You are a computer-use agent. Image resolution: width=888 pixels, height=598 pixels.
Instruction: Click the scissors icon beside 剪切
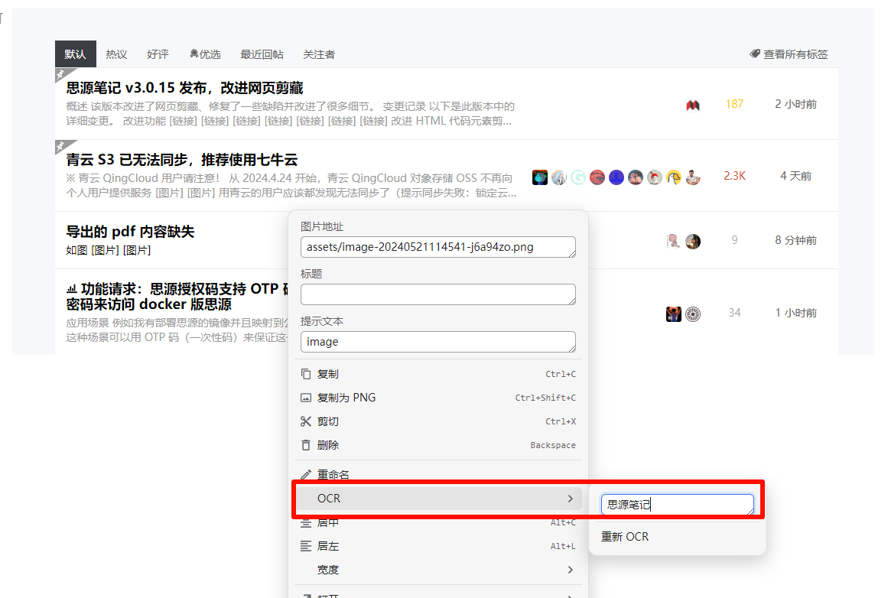click(306, 421)
